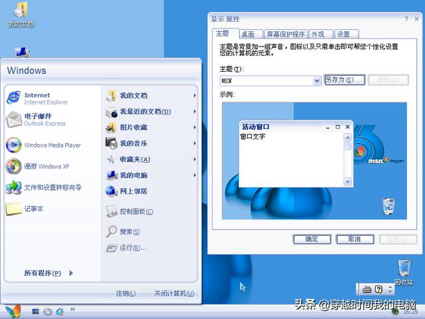Switch to the 外观 tab

pos(321,34)
